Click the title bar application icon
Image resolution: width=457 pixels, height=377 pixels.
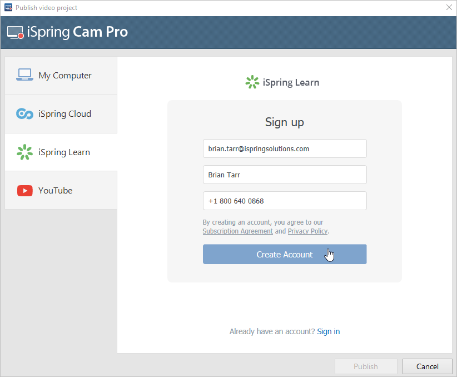click(8, 8)
